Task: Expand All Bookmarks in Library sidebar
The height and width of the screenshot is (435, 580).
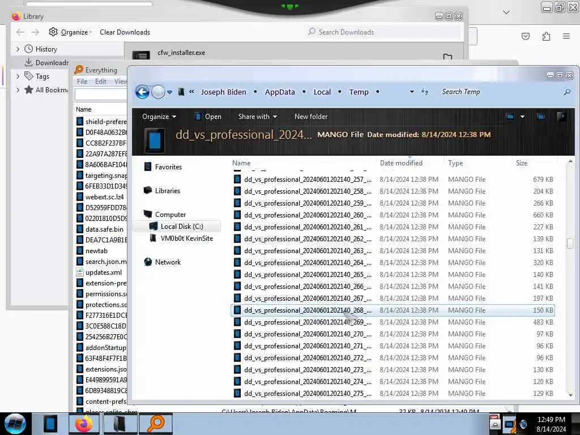Action: (18, 90)
